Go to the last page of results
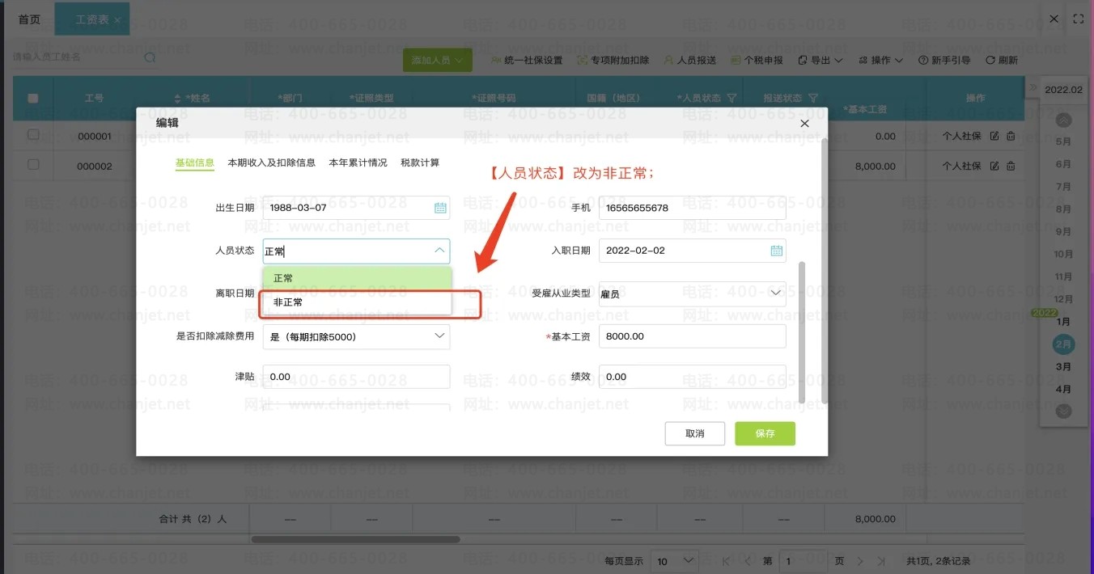1094x574 pixels. tap(881, 561)
